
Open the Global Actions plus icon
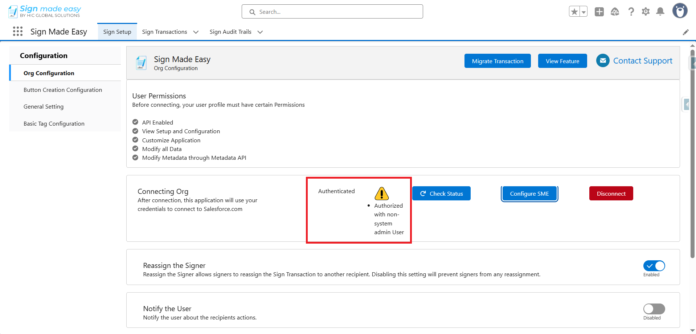tap(599, 12)
